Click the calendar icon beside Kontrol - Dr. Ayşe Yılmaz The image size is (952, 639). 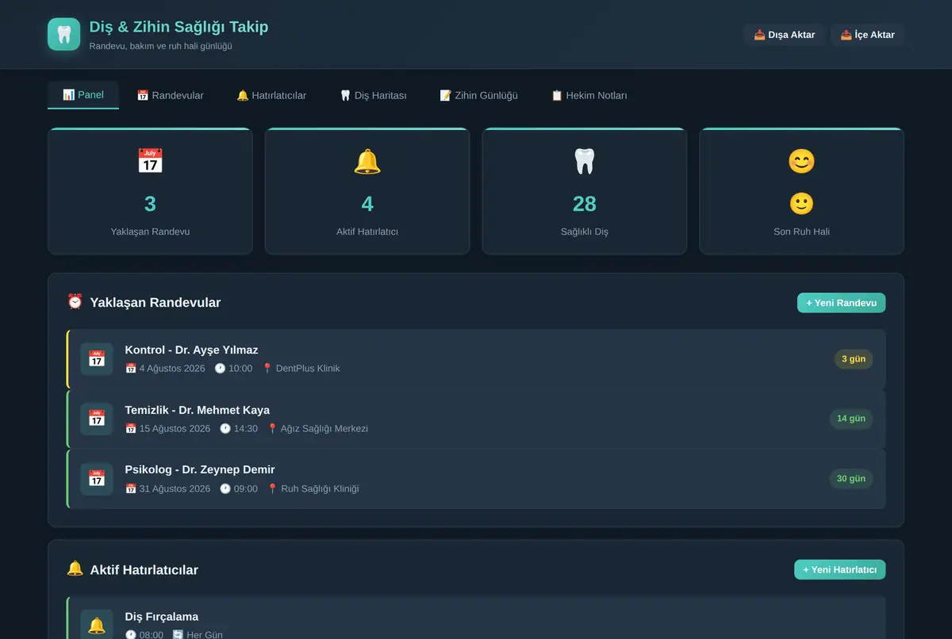click(x=97, y=359)
